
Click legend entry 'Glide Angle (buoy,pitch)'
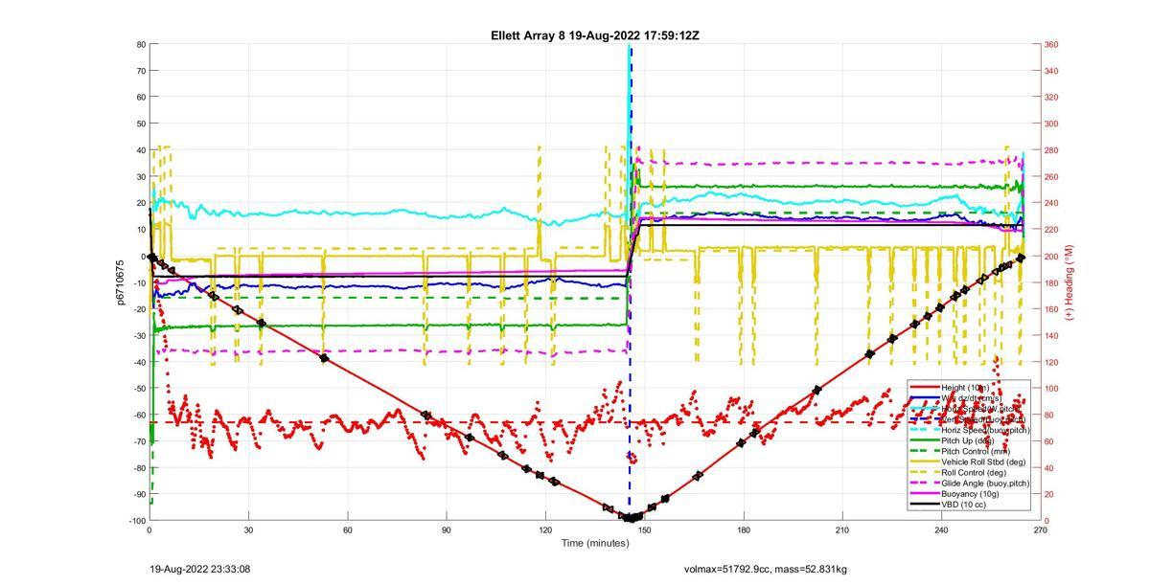tap(986, 484)
